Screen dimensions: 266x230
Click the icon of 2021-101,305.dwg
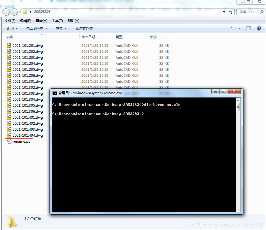coord(9,105)
